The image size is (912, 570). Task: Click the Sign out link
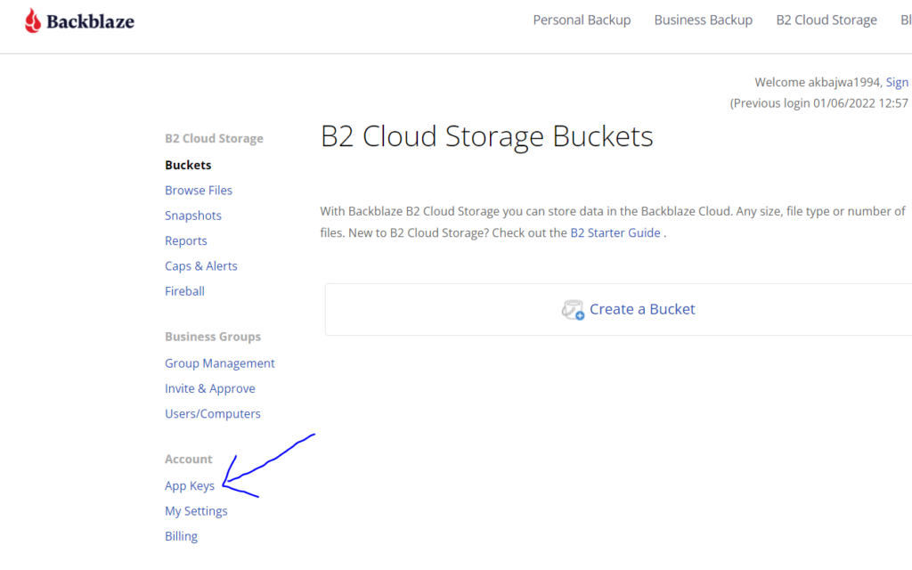tap(898, 83)
